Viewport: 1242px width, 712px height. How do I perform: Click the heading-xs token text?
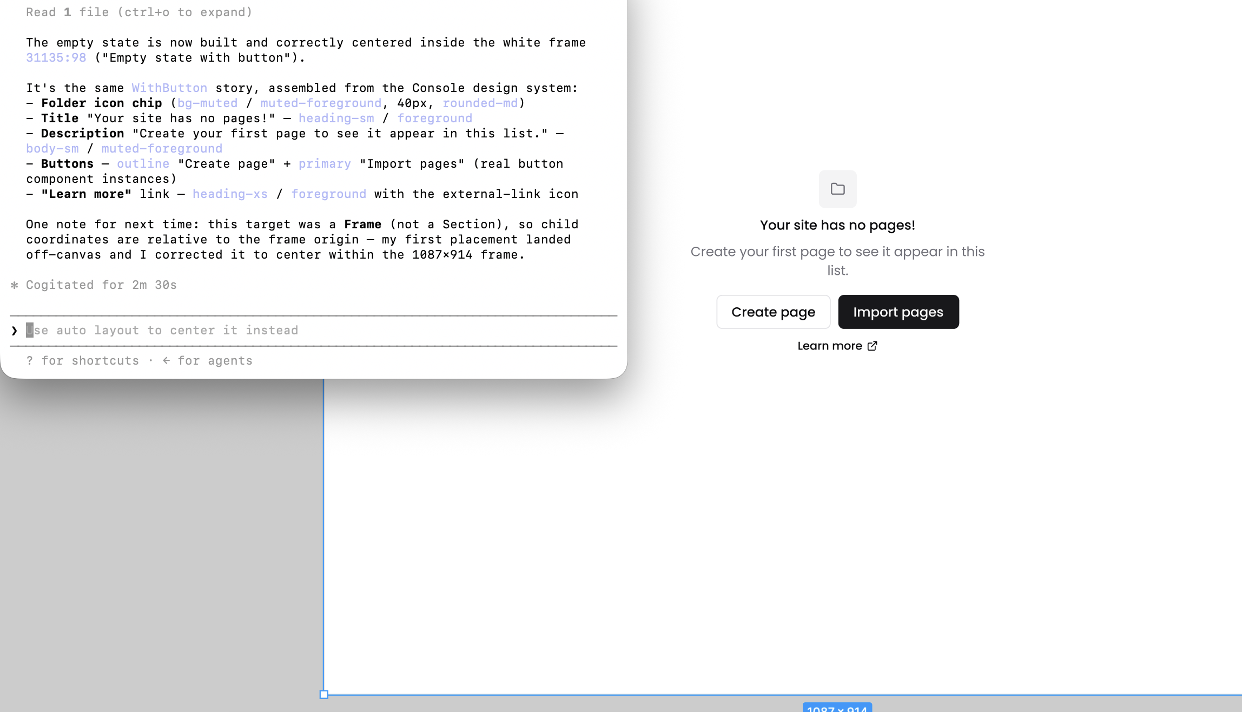230,194
